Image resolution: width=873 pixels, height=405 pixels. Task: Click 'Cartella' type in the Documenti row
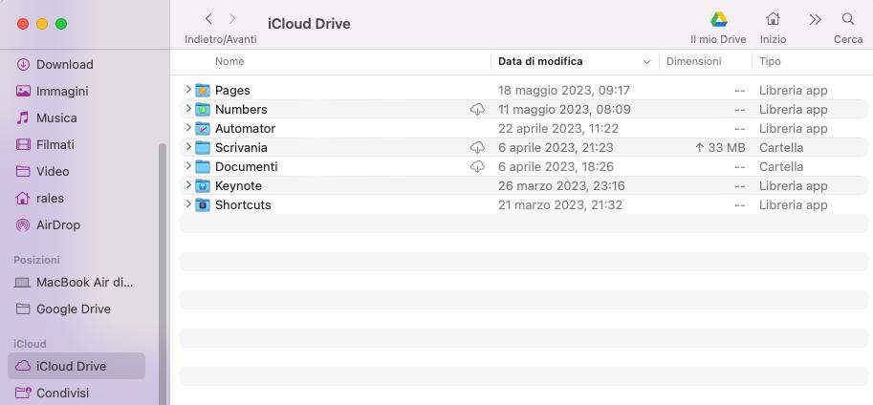781,167
